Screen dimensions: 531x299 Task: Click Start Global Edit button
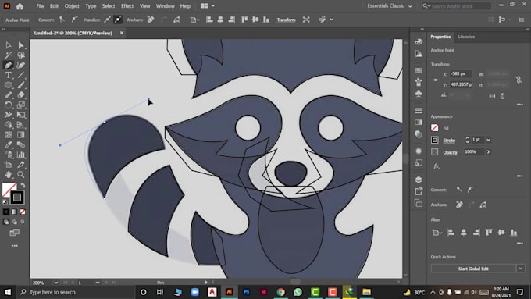473,269
